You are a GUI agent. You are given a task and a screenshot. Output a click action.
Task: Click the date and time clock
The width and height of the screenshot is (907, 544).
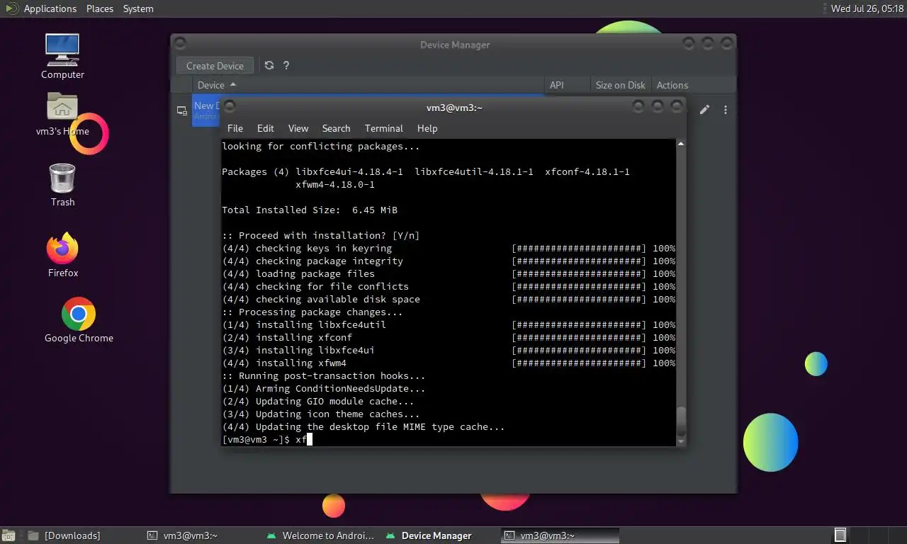pyautogui.click(x=867, y=8)
